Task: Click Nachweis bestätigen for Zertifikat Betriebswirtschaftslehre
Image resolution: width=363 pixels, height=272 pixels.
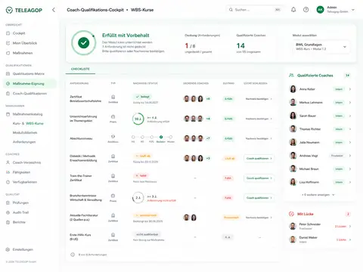Action: point(259,99)
